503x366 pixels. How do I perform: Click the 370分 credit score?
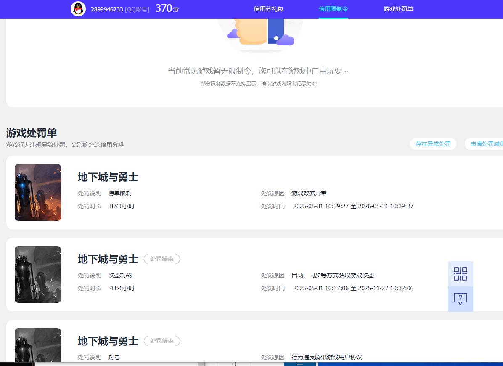click(167, 8)
